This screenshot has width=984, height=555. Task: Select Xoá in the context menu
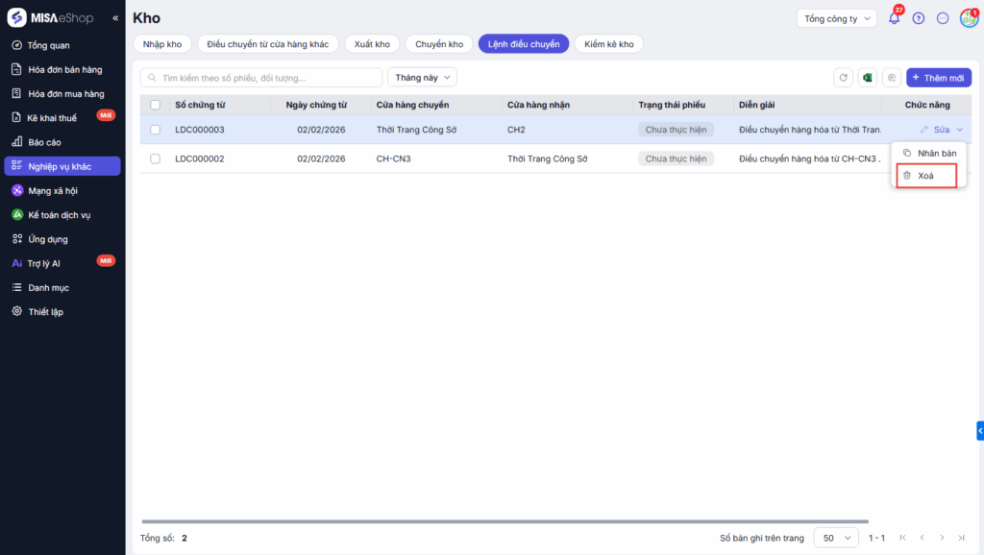[x=925, y=176]
